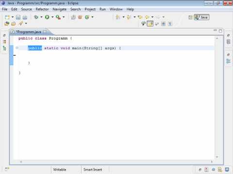
Task: Click the New file wizard icon
Action: [x=7, y=17]
